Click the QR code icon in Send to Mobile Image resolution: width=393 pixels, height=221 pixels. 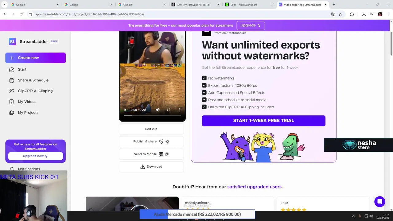pos(161,154)
